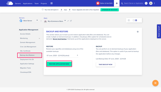Click the DigitalOcean Store Server icon

click(x=21, y=21)
